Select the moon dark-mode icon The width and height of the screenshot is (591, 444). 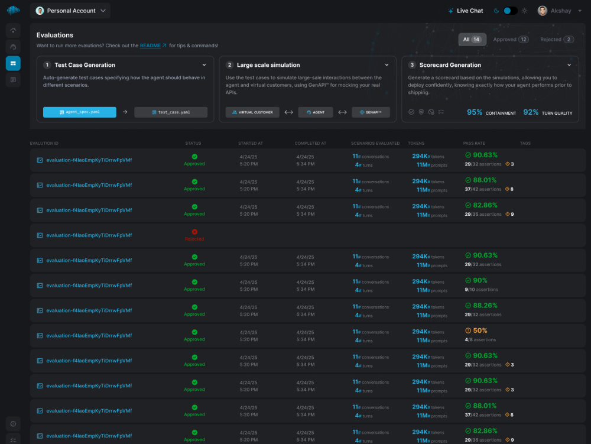point(496,11)
